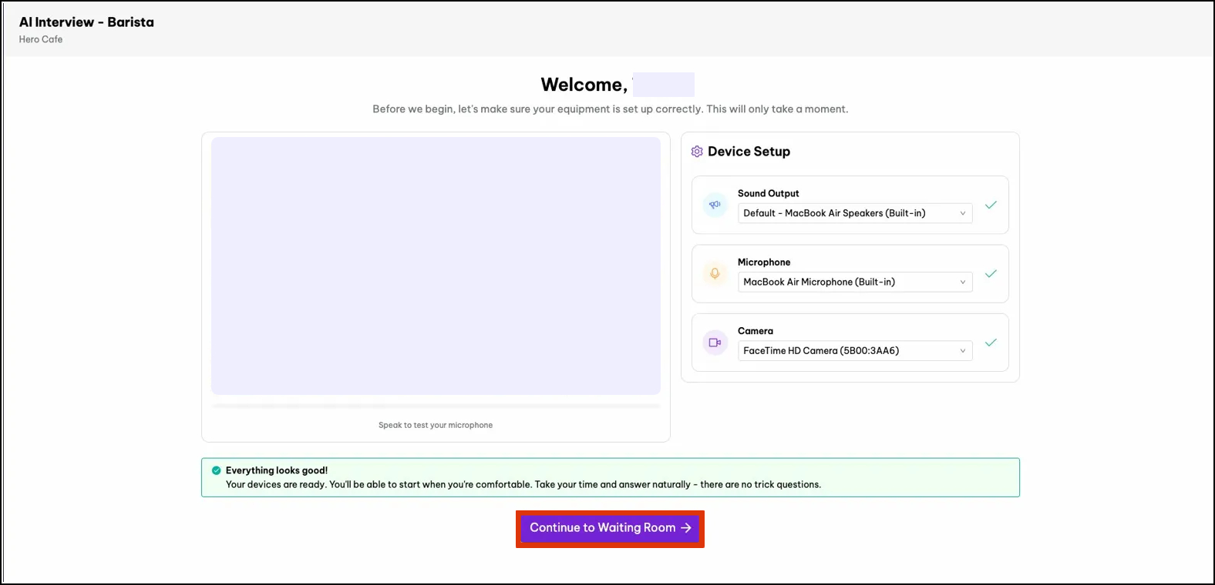1215x585 pixels.
Task: Click the Sound Output speaker icon
Action: coord(715,205)
